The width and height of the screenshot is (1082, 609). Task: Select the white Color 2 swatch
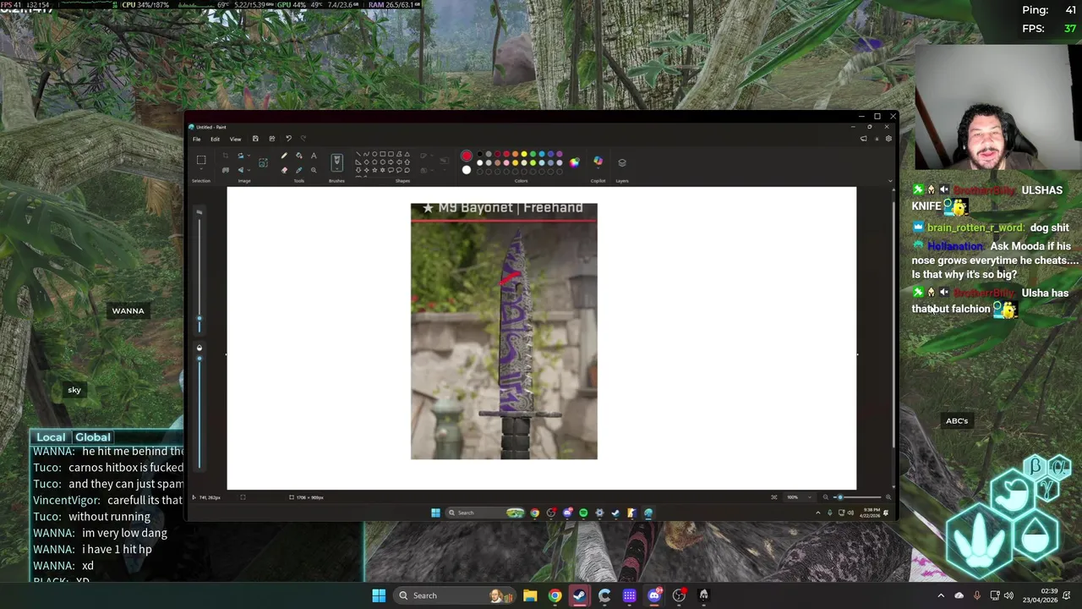pyautogui.click(x=467, y=170)
